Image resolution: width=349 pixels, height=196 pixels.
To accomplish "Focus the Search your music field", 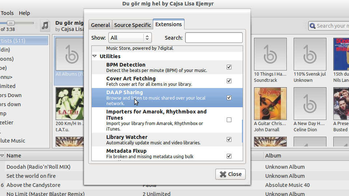I will [x=329, y=26].
